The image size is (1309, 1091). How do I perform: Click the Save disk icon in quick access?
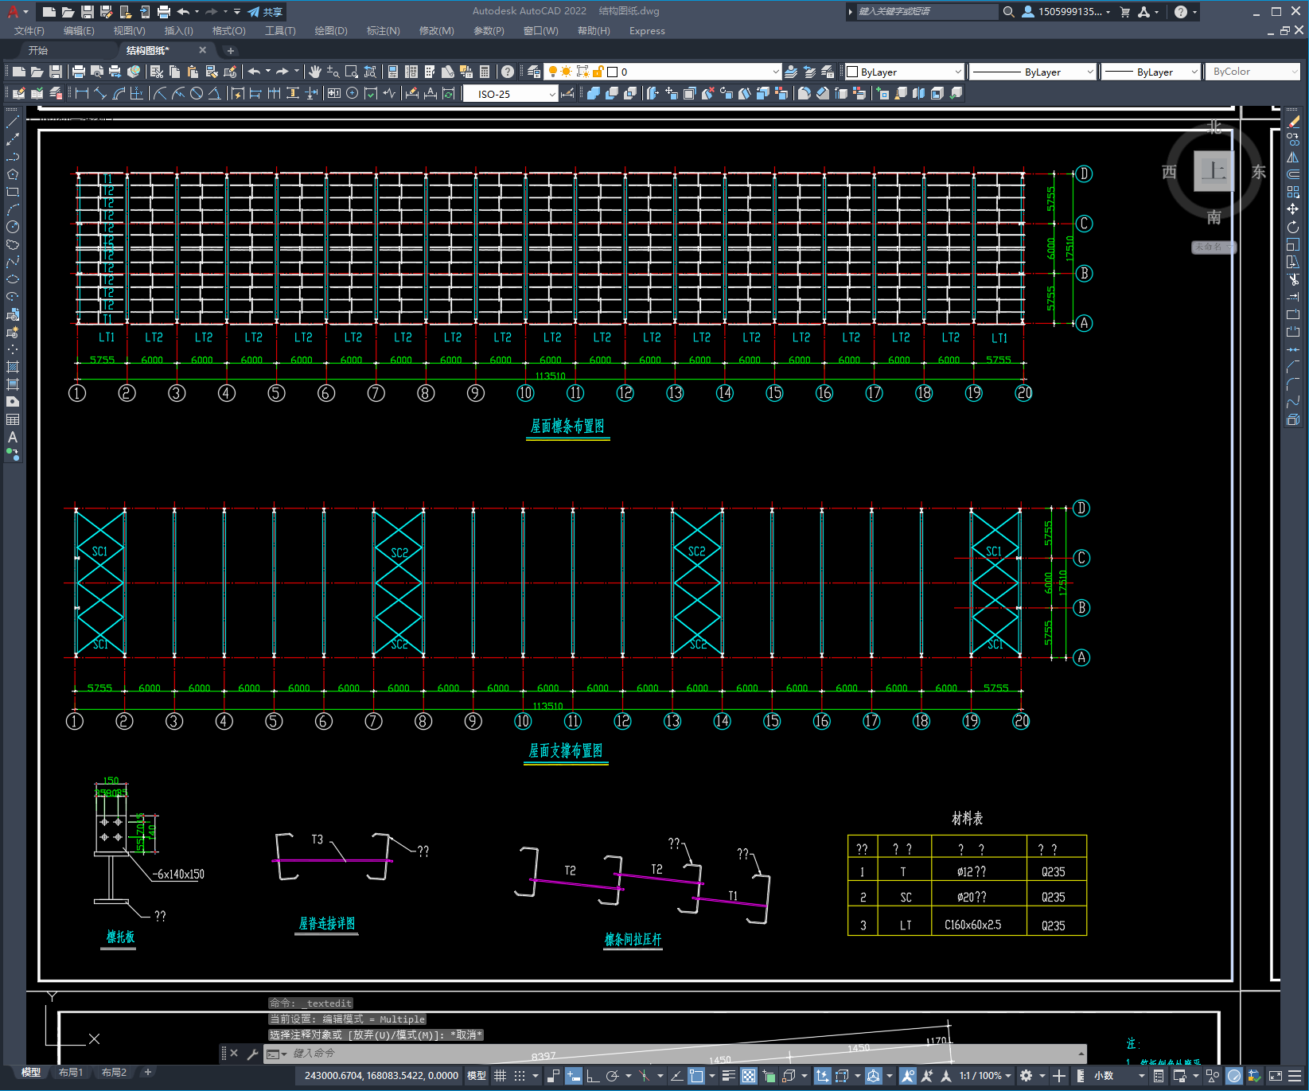pyautogui.click(x=87, y=12)
